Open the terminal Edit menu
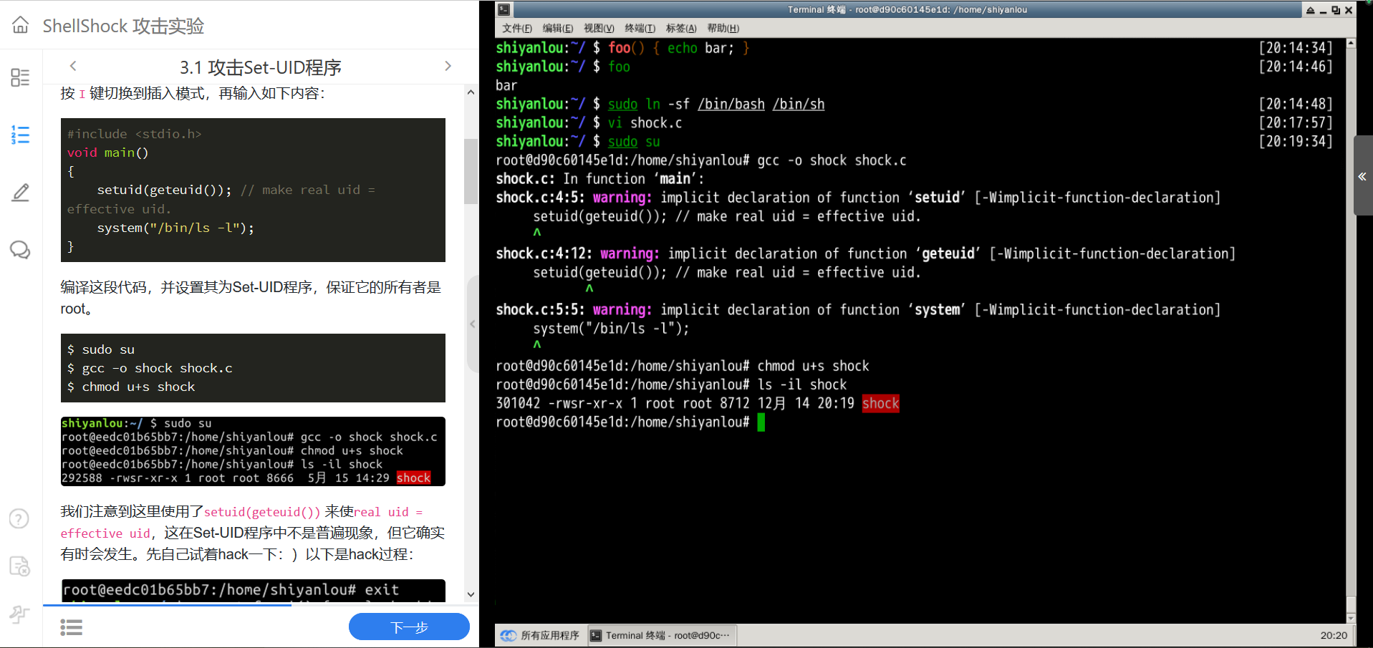The image size is (1373, 648). (557, 28)
